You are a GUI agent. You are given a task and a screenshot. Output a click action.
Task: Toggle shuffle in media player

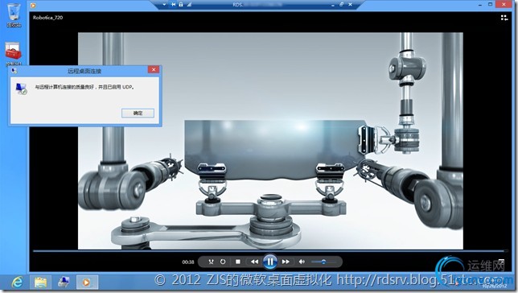pyautogui.click(x=211, y=262)
